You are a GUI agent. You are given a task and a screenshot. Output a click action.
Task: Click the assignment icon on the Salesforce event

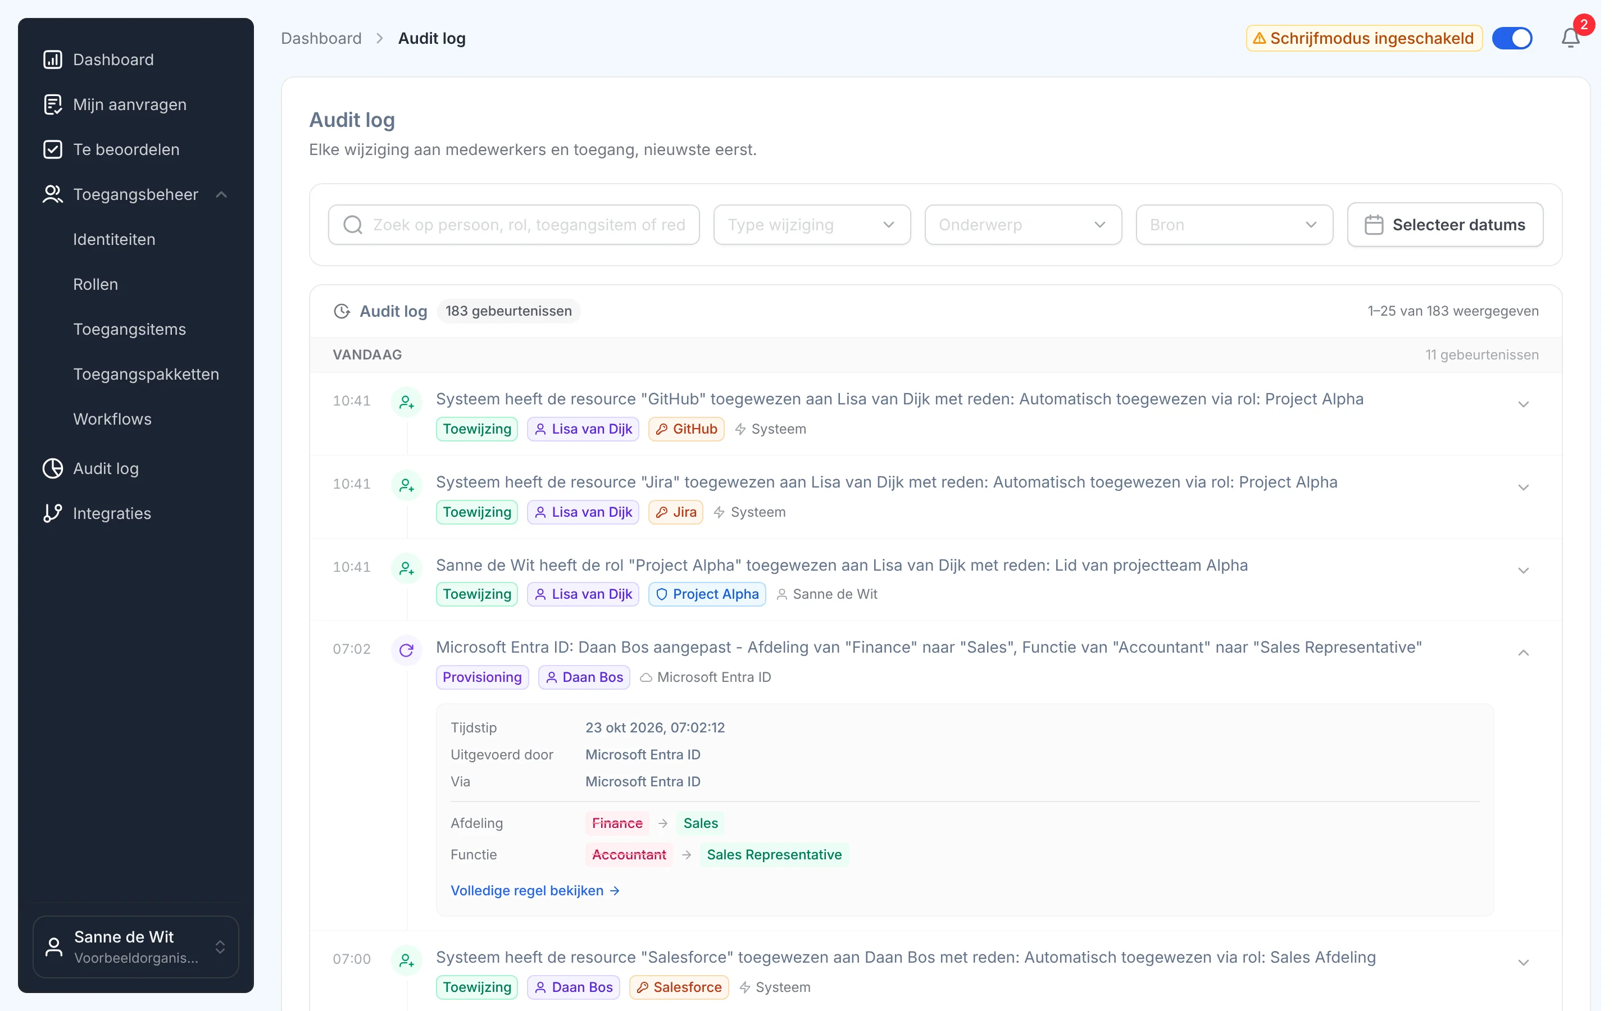click(x=407, y=960)
